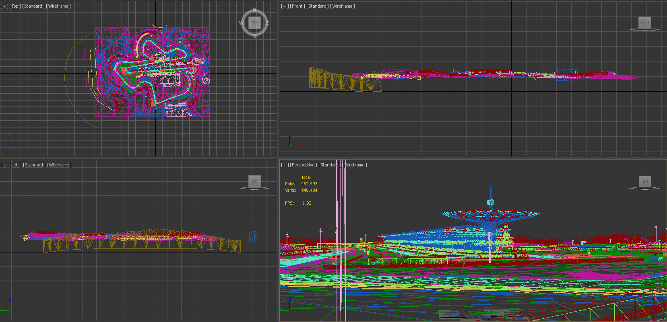Open the [Perspective] point-of-view label menu
Viewport: 667px width, 322px height.
tap(304, 165)
